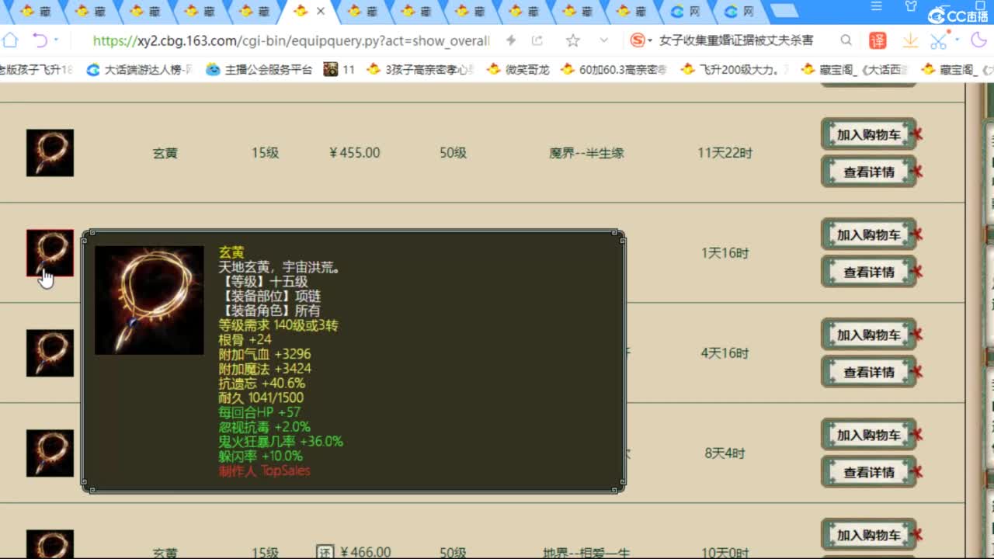Select the currently active tab
The width and height of the screenshot is (994, 559).
coord(310,11)
